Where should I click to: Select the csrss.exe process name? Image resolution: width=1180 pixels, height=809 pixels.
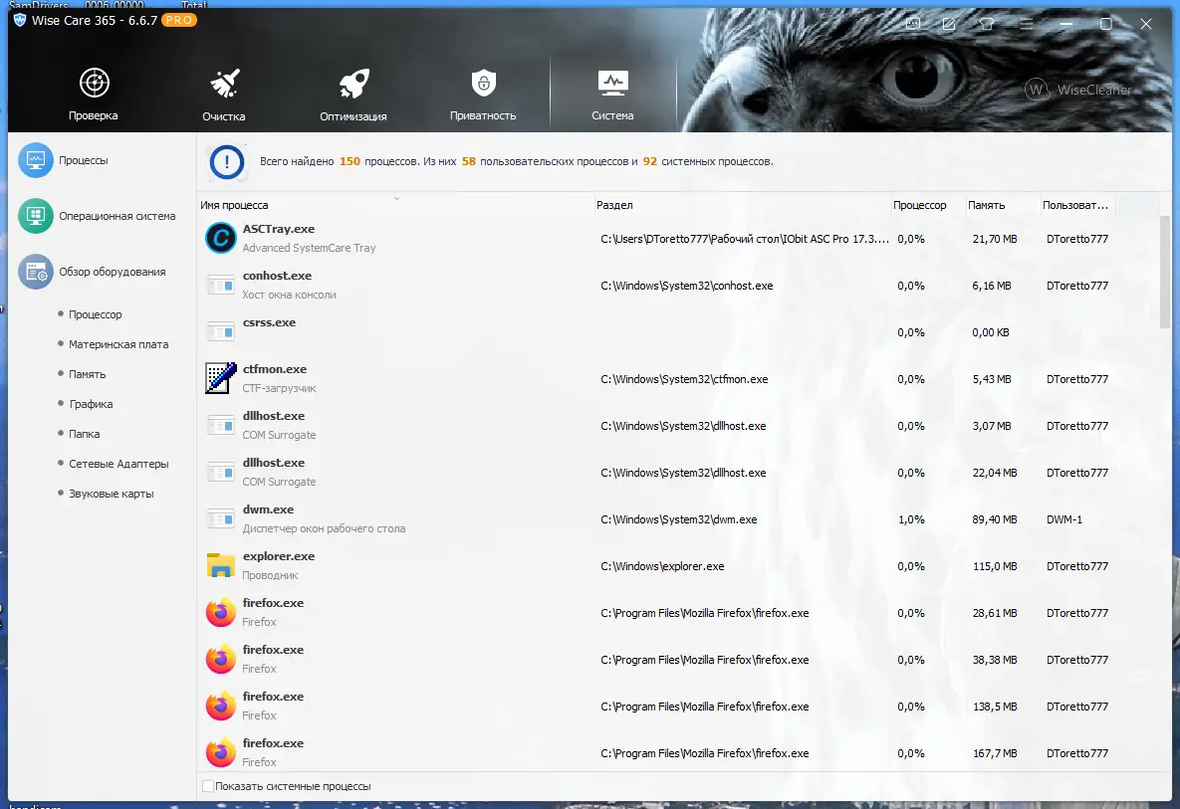tap(269, 322)
